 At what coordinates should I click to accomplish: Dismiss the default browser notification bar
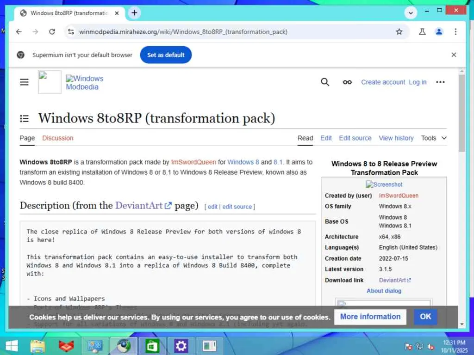coord(454,55)
